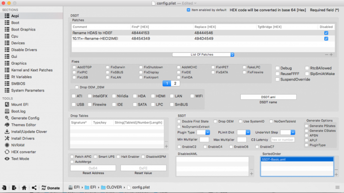Click the import icon in bottom toolbar
Viewport: 344px width, 193px height.
point(4,187)
